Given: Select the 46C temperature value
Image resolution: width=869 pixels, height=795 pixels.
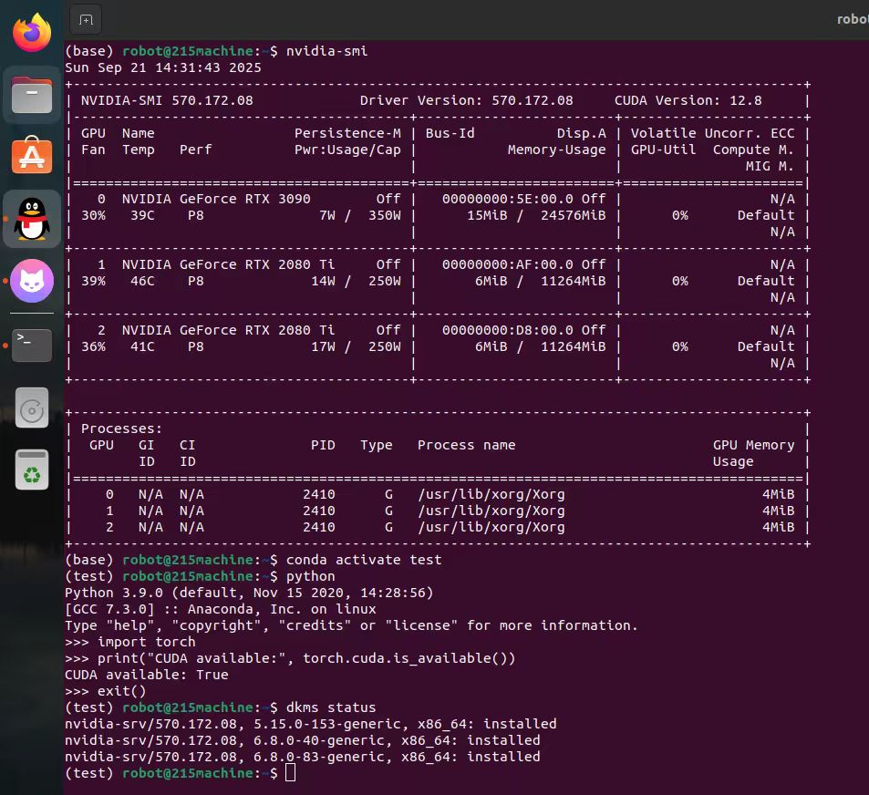Looking at the screenshot, I should tap(142, 281).
